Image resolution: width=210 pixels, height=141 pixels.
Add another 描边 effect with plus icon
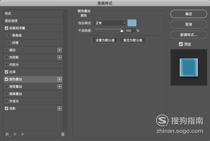(x=59, y=50)
